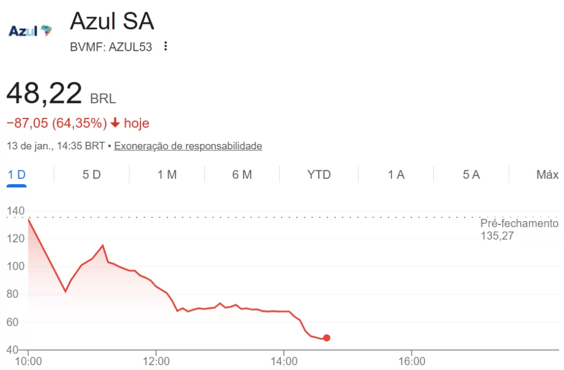
Task: Select the 1 A yearly tab
Action: (396, 175)
